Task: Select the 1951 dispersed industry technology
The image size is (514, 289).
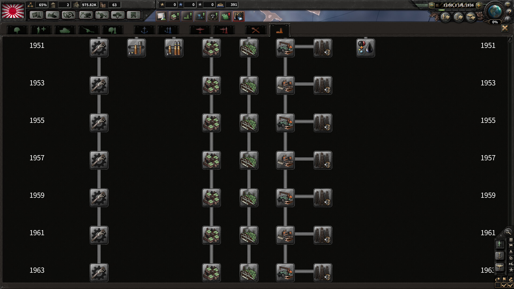Action: pyautogui.click(x=249, y=48)
